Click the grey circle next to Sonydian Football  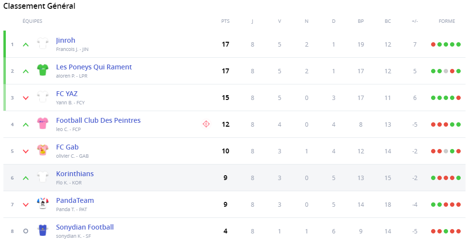coord(26,231)
